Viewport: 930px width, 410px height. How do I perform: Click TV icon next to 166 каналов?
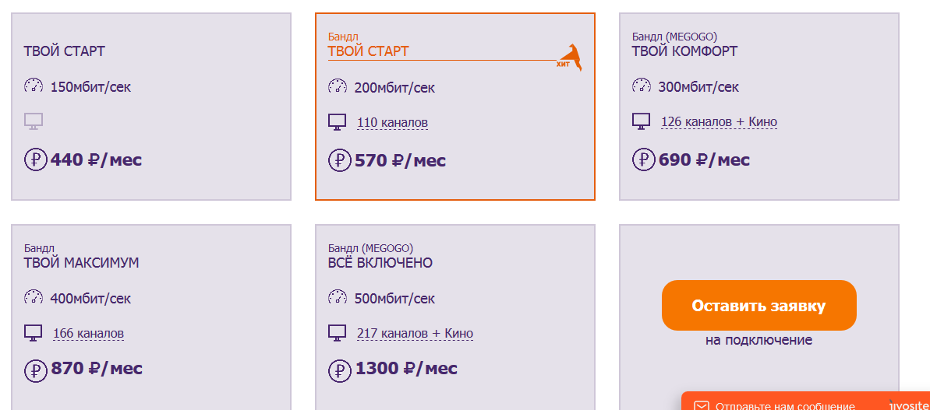(34, 332)
